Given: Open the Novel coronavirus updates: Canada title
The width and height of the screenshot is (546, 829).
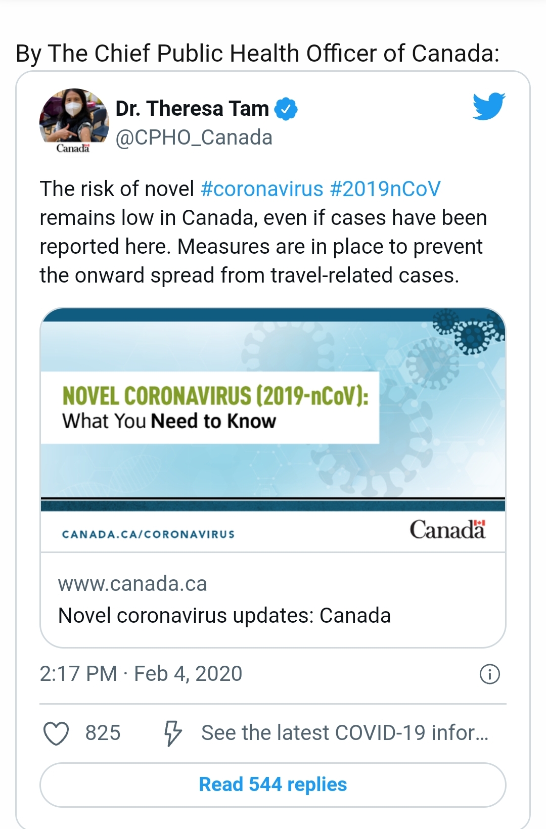Looking at the screenshot, I should (224, 616).
